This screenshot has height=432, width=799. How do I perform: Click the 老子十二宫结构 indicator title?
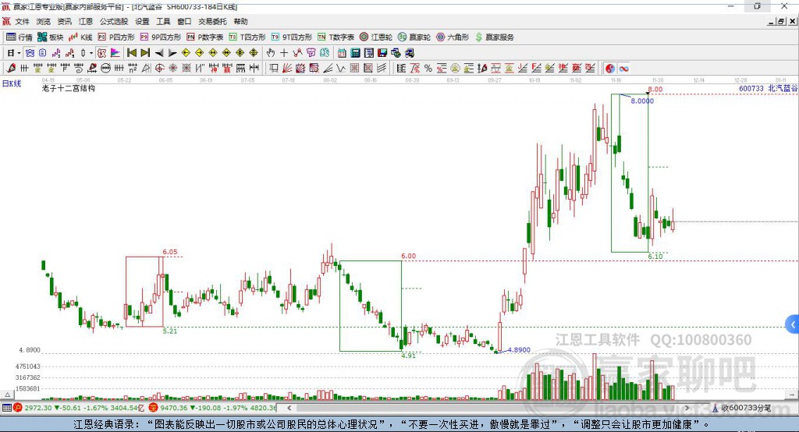(69, 88)
